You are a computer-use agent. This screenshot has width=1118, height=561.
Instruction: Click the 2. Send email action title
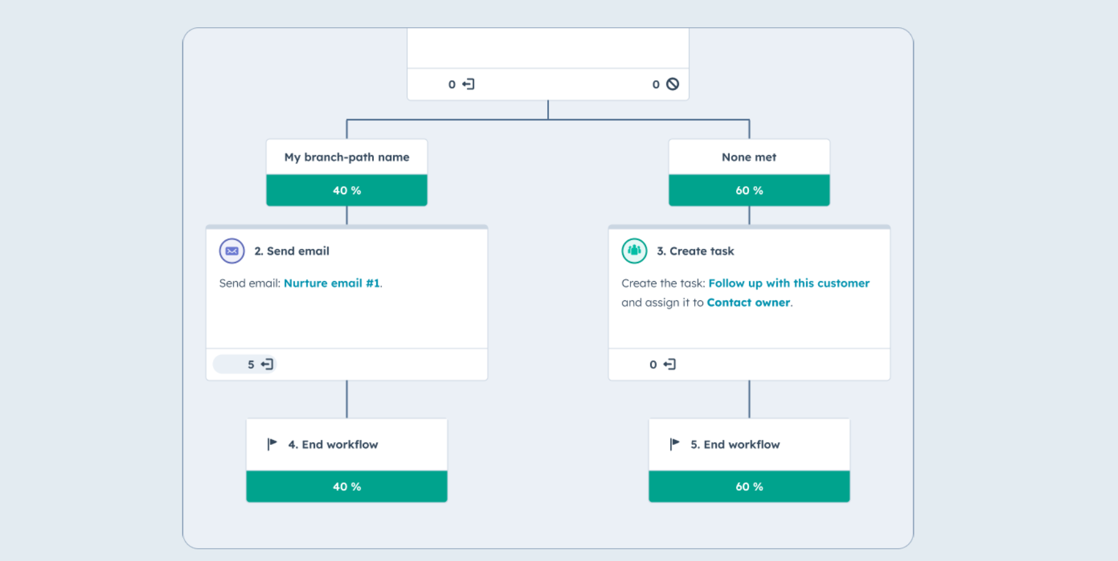point(292,251)
